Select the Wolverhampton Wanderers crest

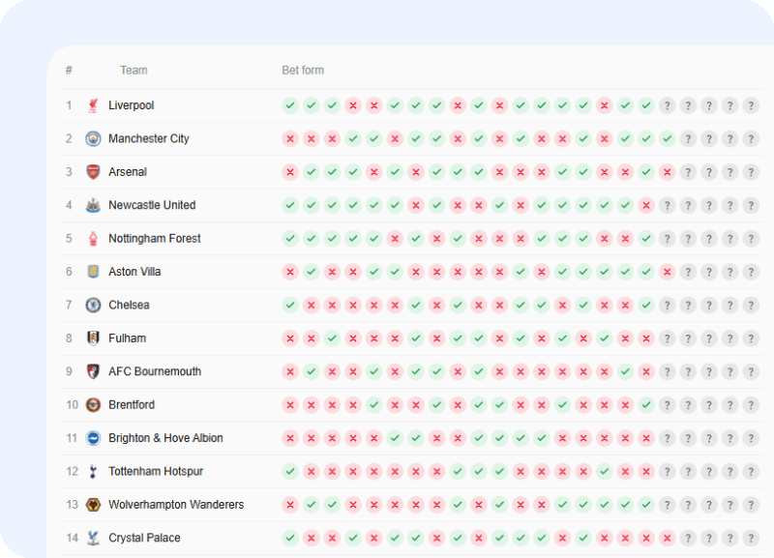pyautogui.click(x=93, y=505)
